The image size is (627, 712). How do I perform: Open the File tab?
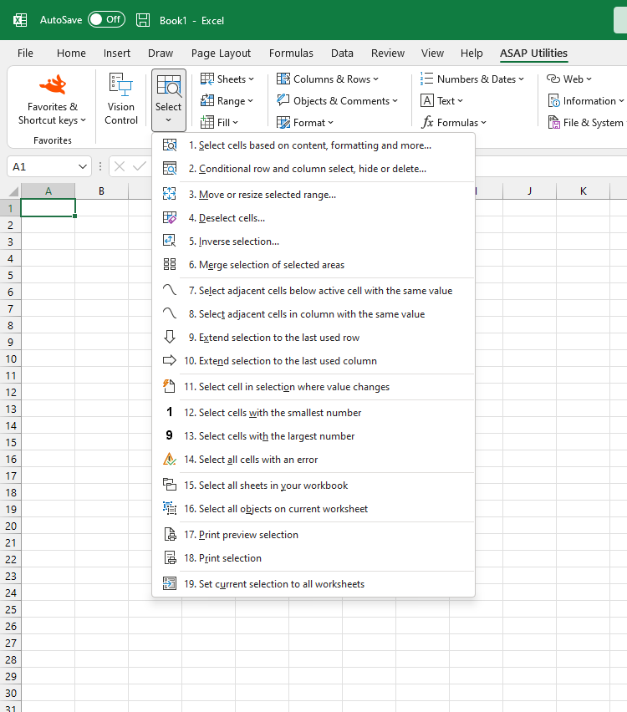[25, 53]
